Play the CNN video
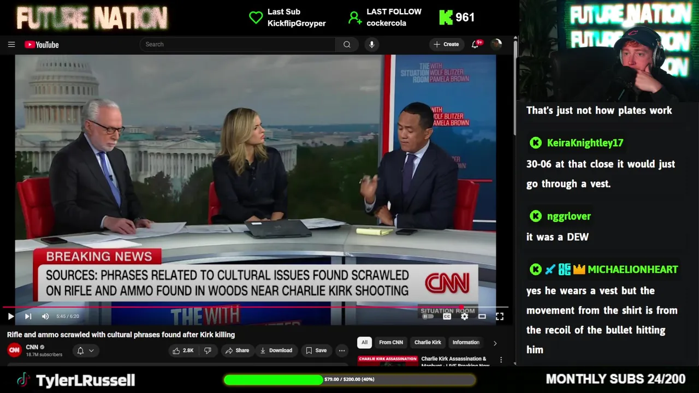The image size is (699, 393). pyautogui.click(x=10, y=316)
